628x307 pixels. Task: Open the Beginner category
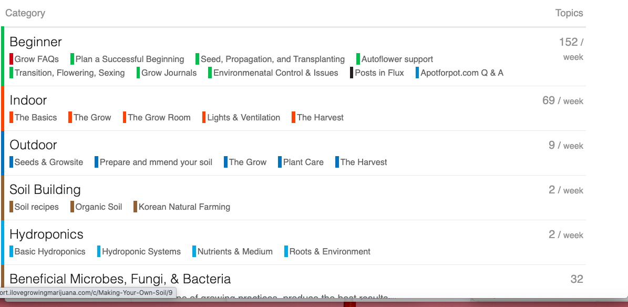(x=36, y=42)
